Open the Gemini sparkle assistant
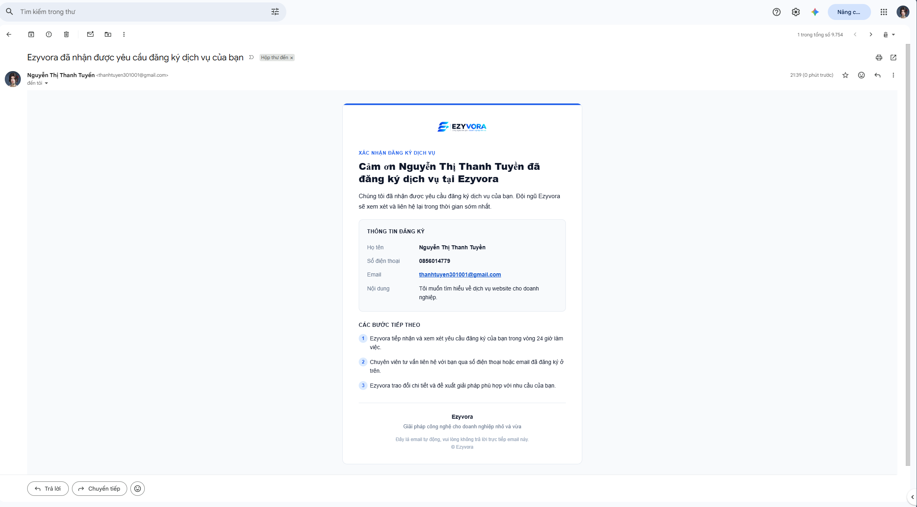Viewport: 917px width, 507px height. (815, 12)
